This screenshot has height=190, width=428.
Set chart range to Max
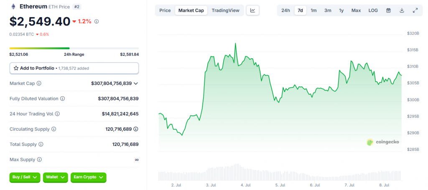coord(356,10)
